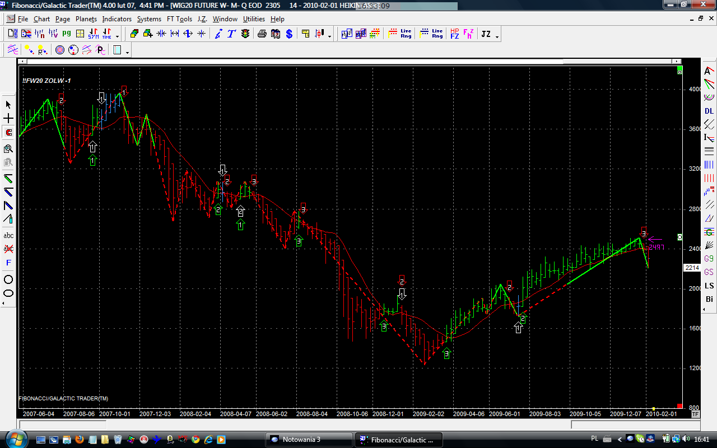
Task: Expand dropdown arrow on third toolbar row
Action: tap(128, 53)
